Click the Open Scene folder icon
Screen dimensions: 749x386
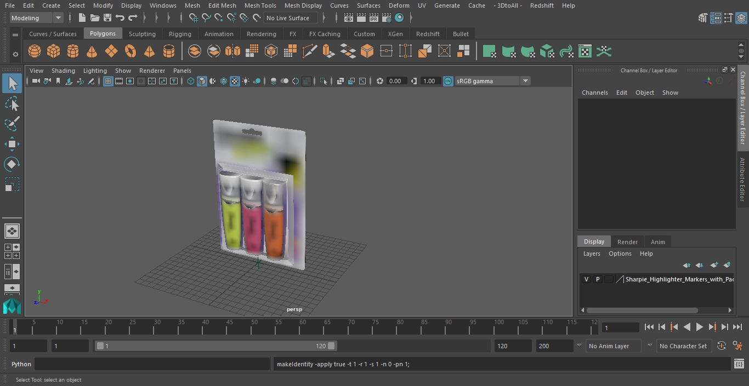click(95, 18)
